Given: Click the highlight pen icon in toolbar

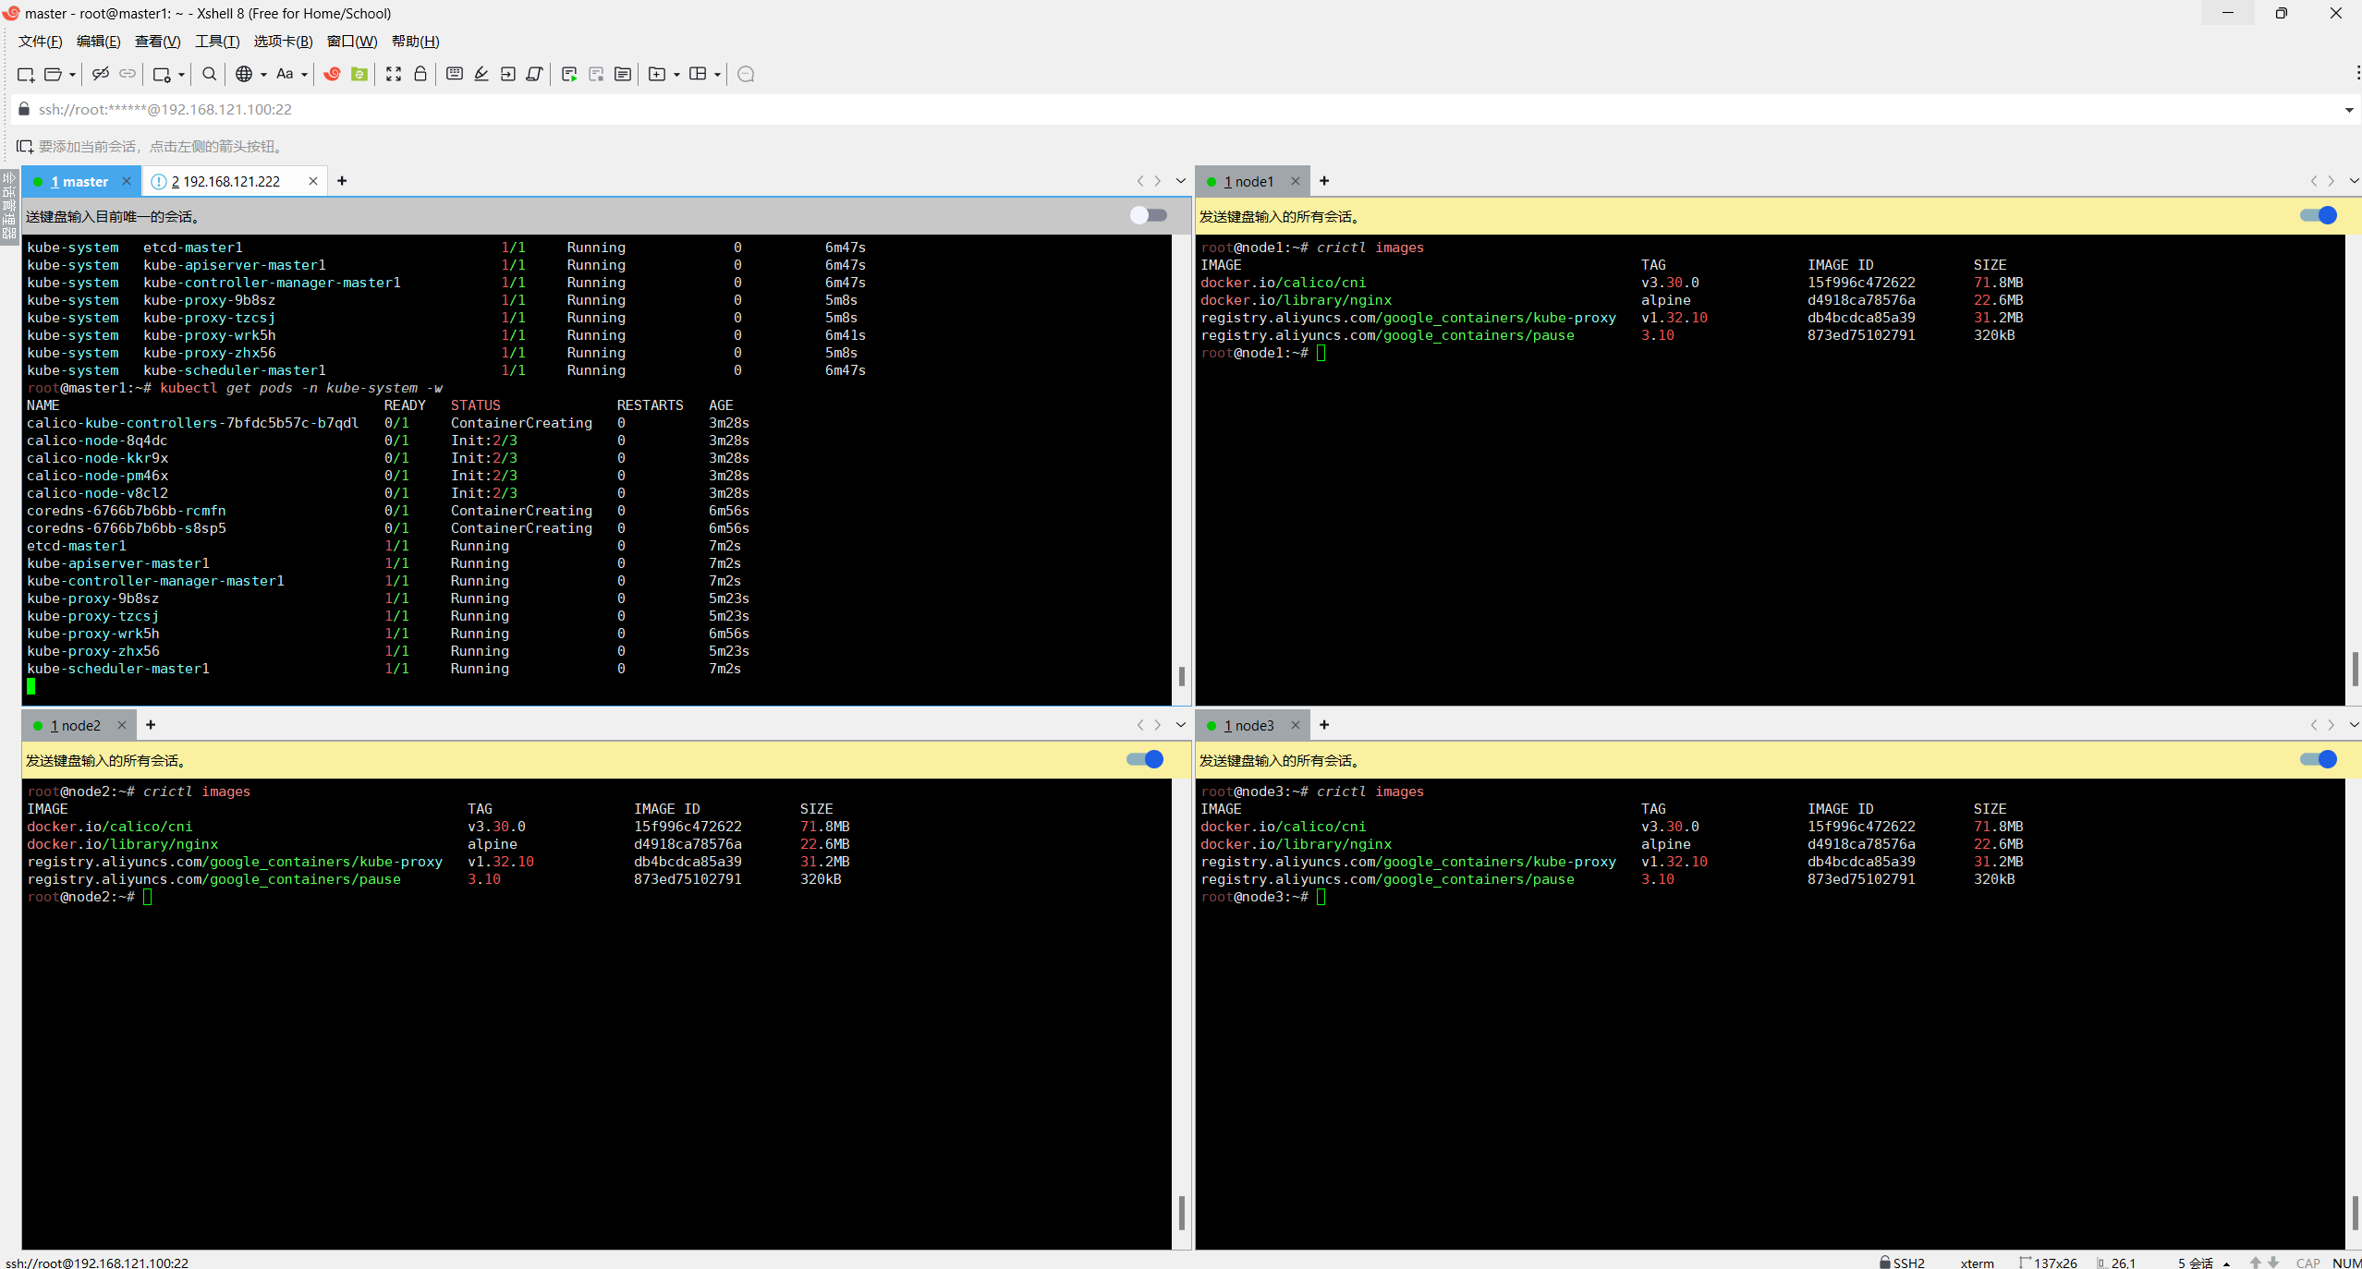Looking at the screenshot, I should (x=481, y=74).
